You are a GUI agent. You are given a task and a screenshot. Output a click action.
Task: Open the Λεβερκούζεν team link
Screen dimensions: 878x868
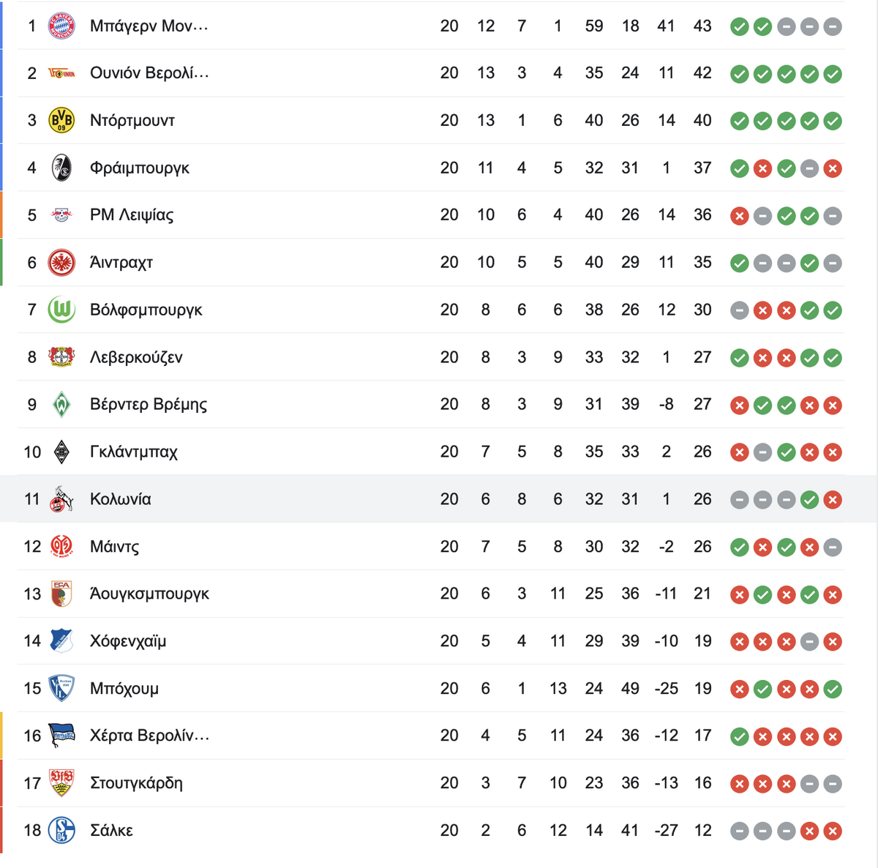click(136, 357)
